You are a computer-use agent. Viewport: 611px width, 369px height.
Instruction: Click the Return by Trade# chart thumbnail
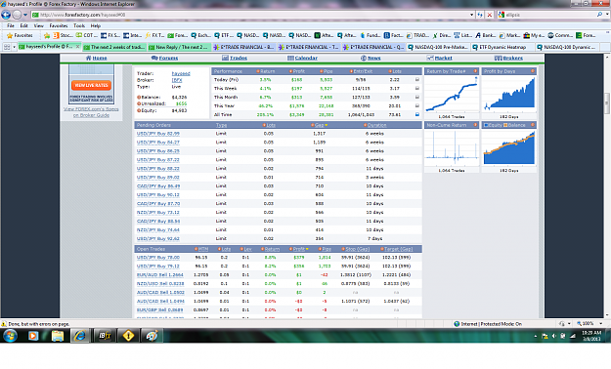coord(452,94)
